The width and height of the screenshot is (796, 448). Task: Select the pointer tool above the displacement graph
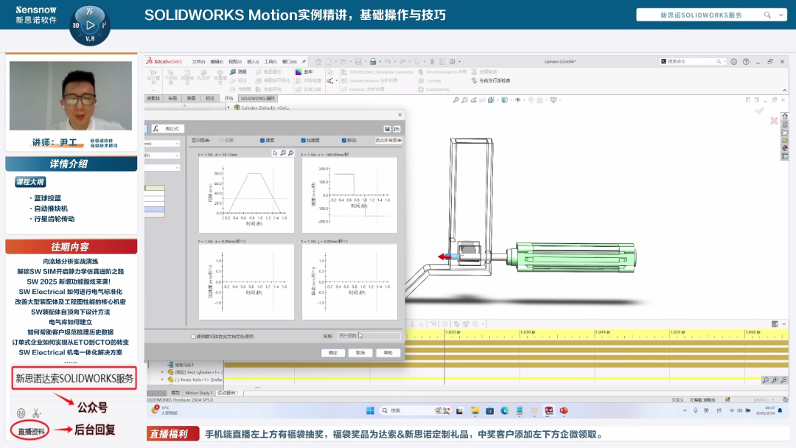point(275,153)
